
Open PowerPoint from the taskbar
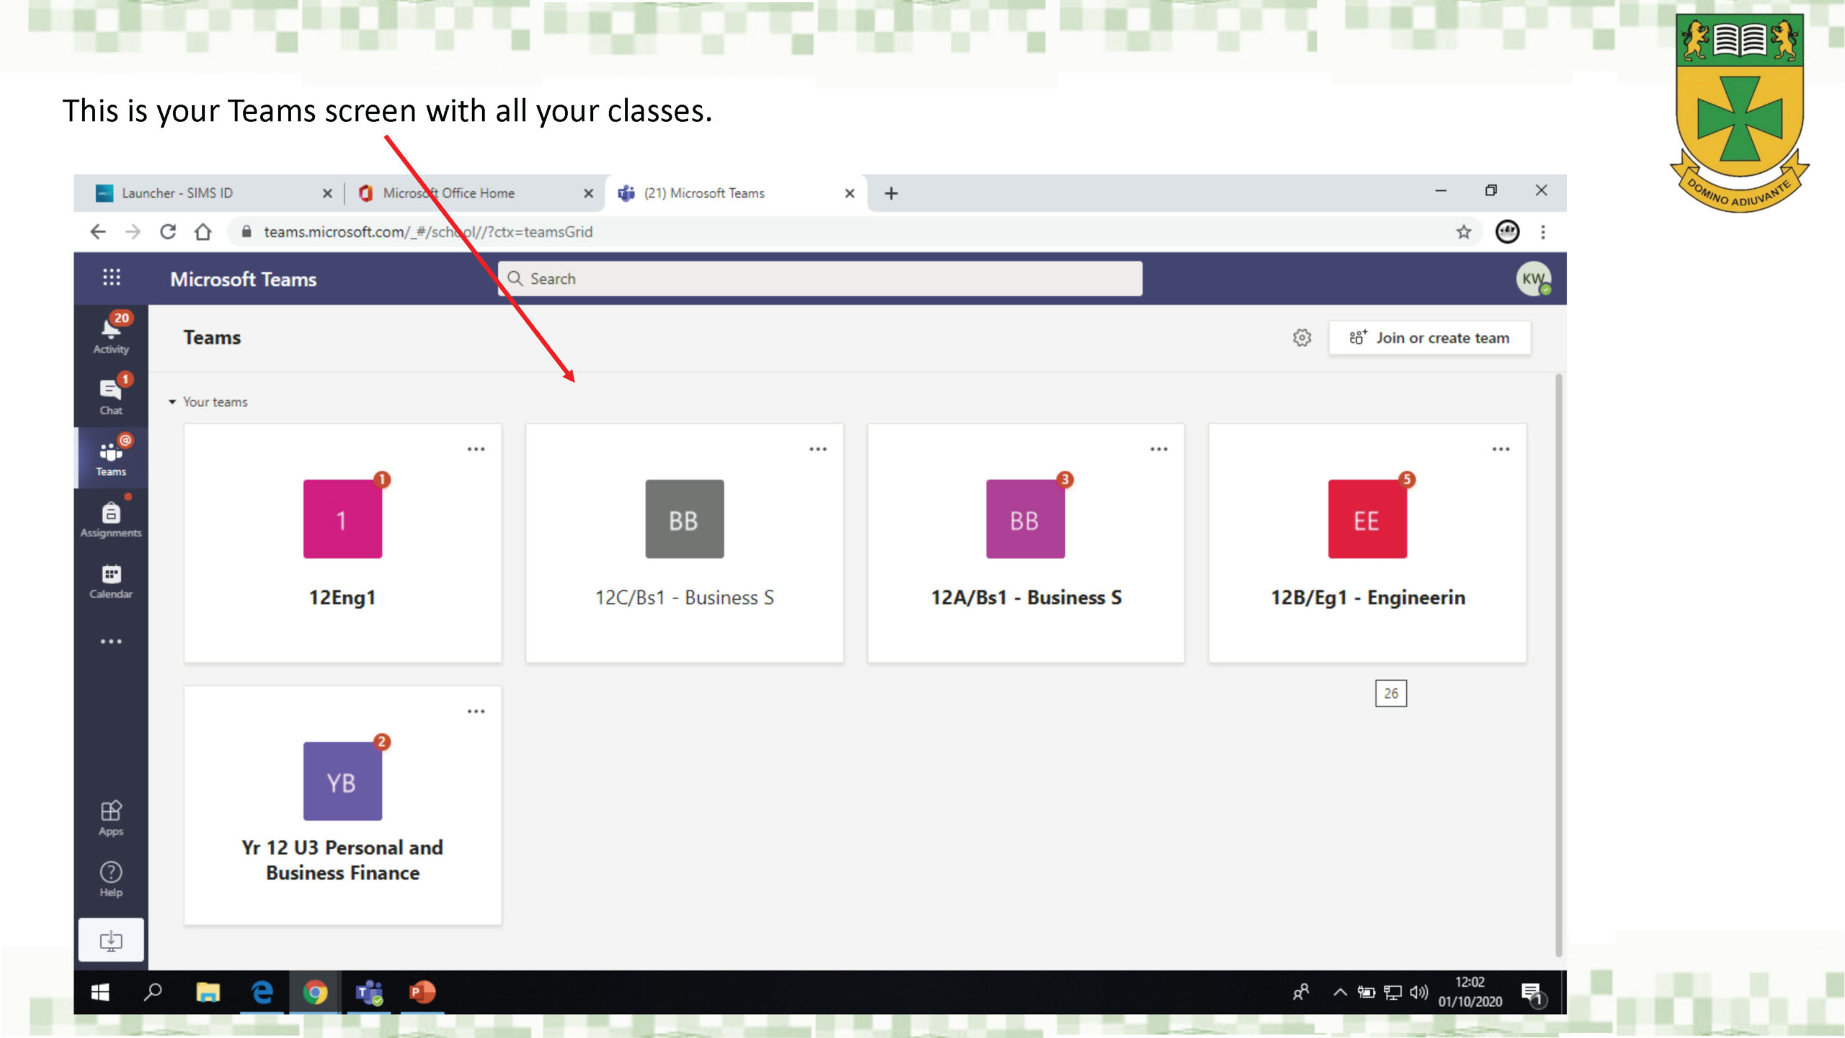pyautogui.click(x=422, y=993)
